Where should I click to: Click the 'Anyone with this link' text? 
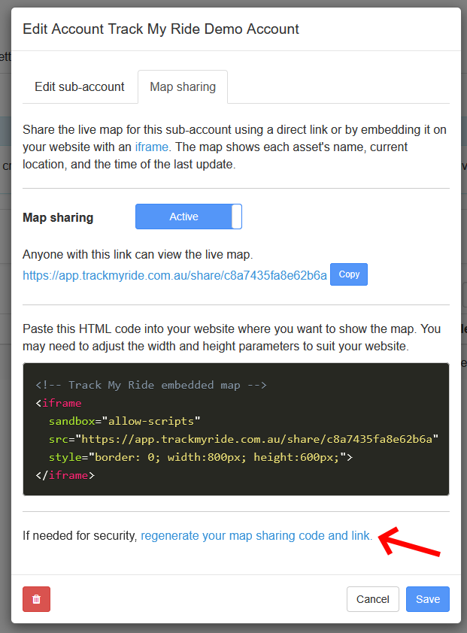(138, 255)
